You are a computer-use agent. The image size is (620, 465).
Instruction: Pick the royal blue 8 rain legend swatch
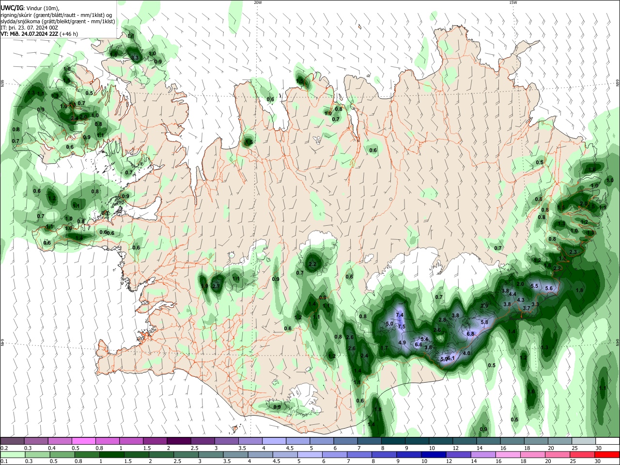[x=384, y=455]
